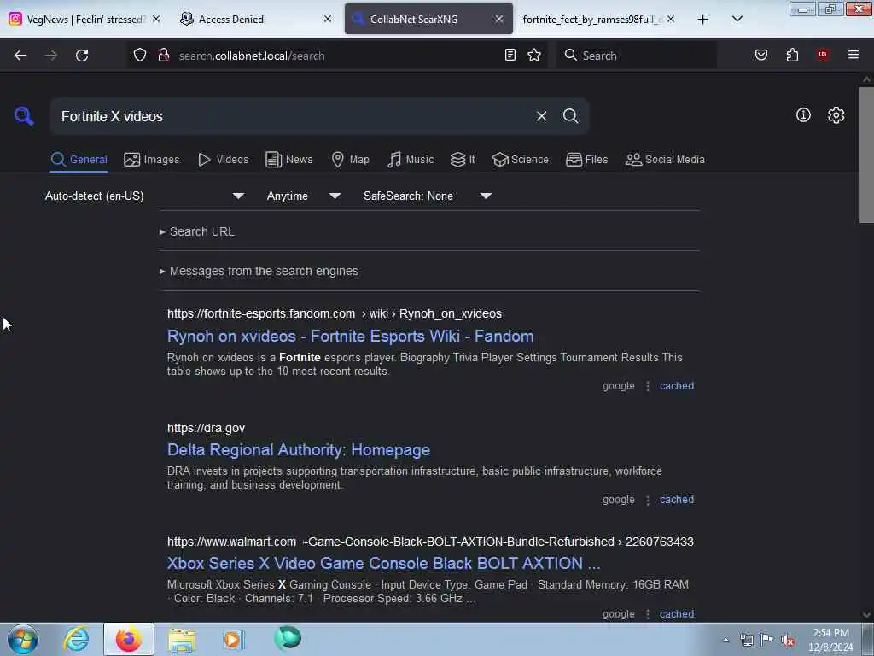The width and height of the screenshot is (874, 656).
Task: Click the insecure connection padlock icon
Action: click(164, 55)
